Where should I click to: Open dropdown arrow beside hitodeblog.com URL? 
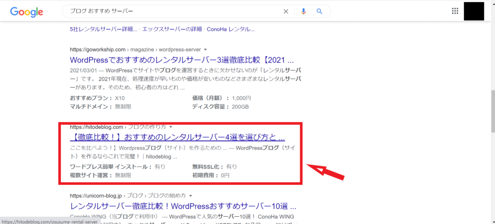click(171, 127)
